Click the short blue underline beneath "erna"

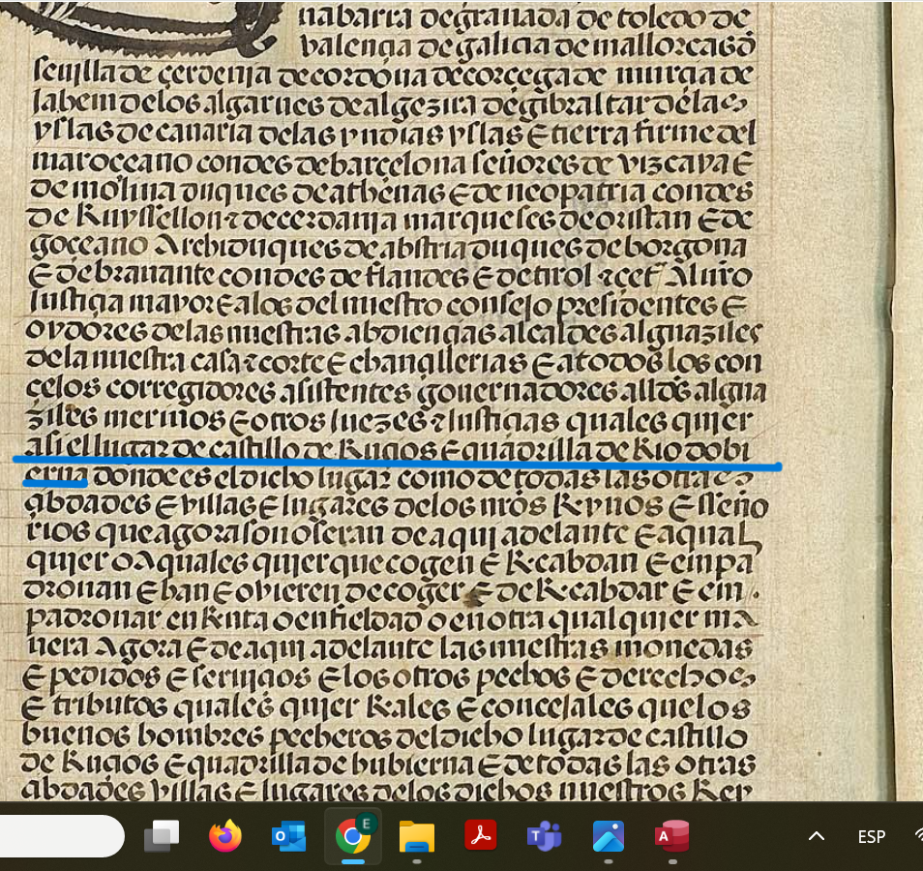(x=55, y=480)
